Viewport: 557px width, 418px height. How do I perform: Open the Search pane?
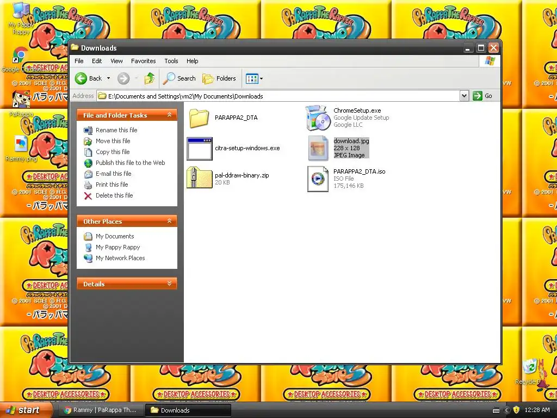point(180,78)
